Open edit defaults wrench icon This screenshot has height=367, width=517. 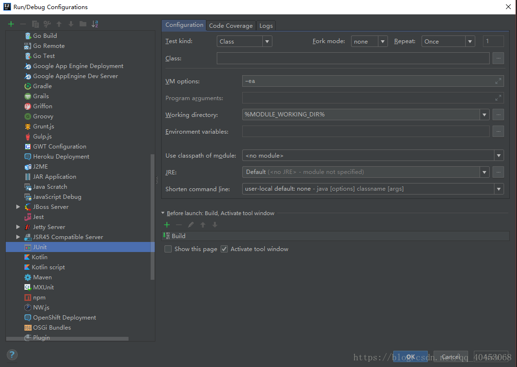point(47,24)
